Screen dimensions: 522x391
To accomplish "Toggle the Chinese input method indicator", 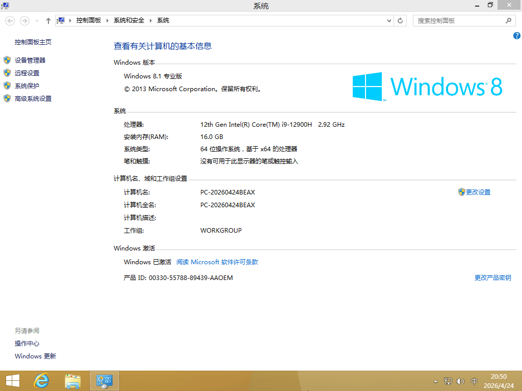I will [474, 381].
